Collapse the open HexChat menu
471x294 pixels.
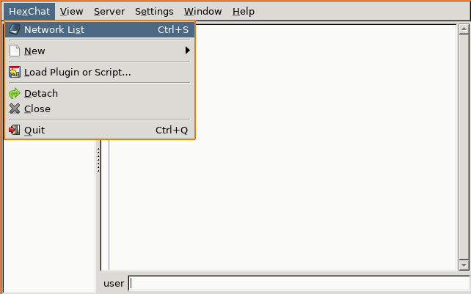pos(29,12)
